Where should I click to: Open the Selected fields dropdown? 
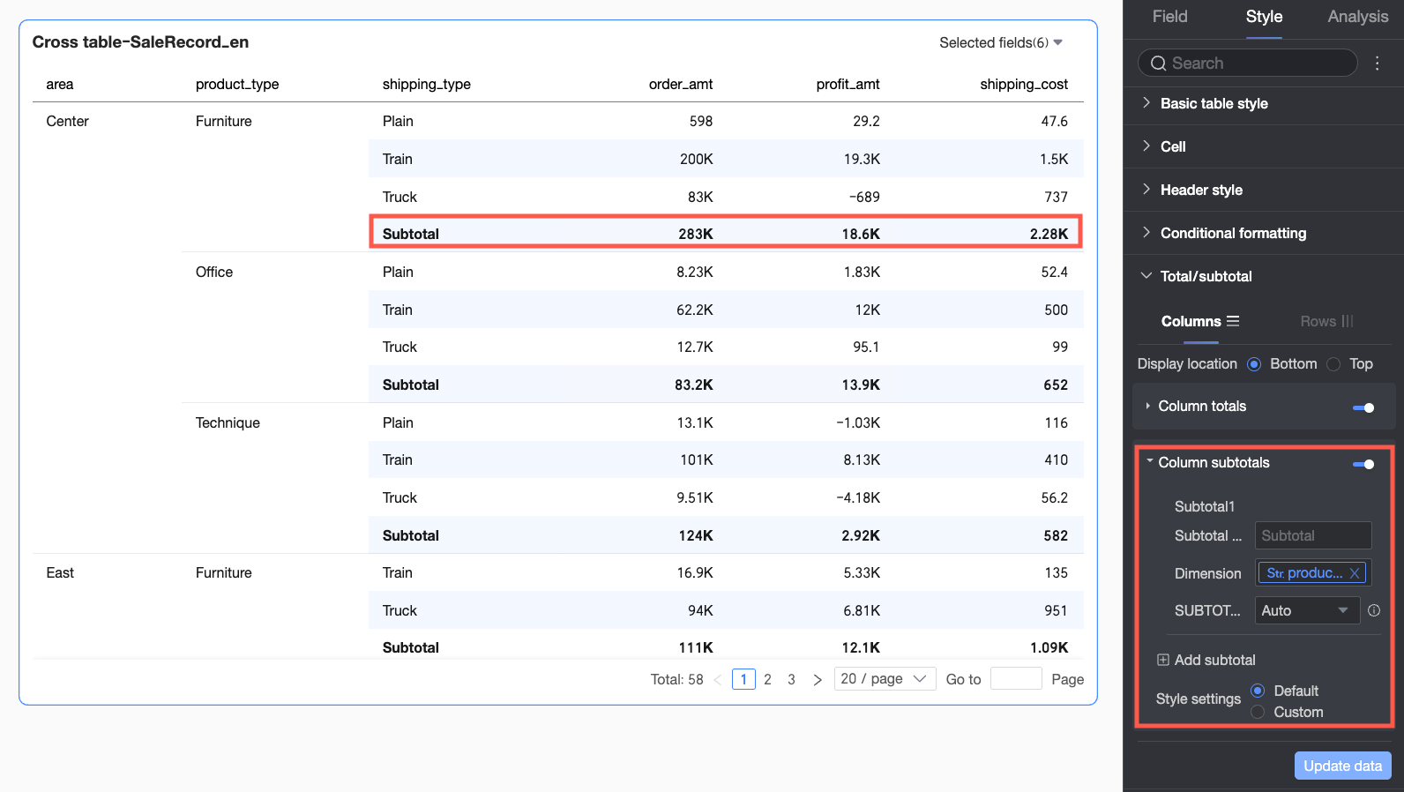pyautogui.click(x=1001, y=43)
